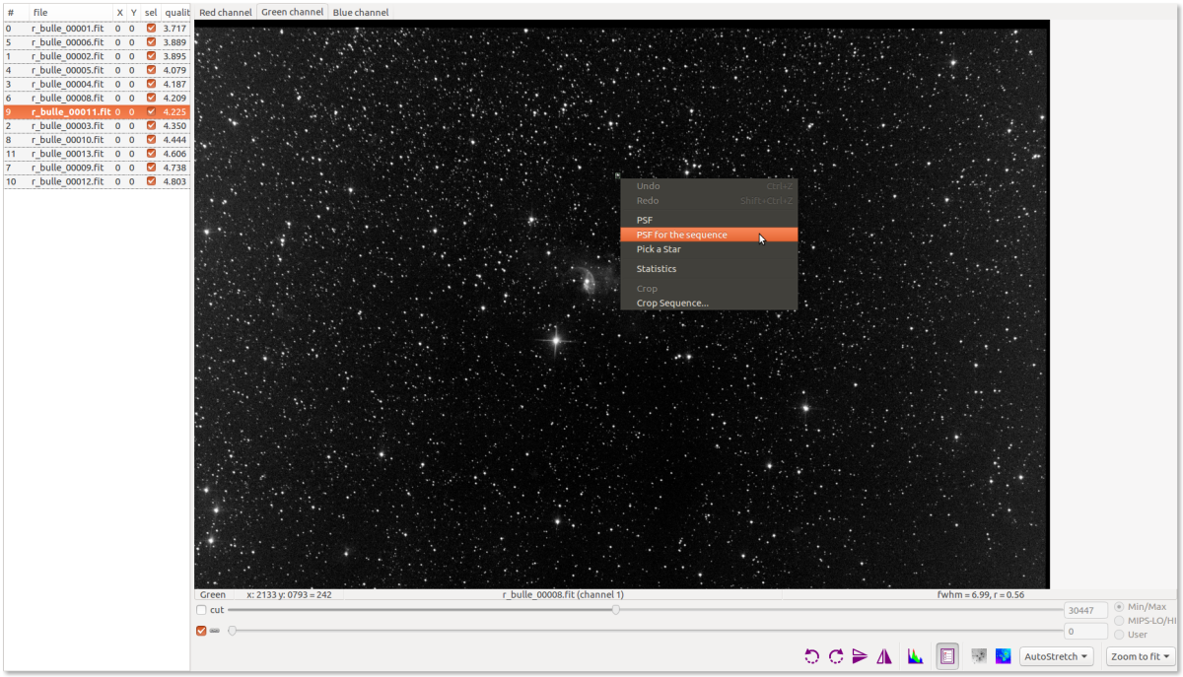Click the grayscale negative view icon
1183x677 pixels.
(x=980, y=656)
